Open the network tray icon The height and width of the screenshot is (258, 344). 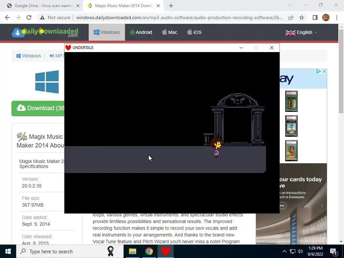tap(293, 251)
